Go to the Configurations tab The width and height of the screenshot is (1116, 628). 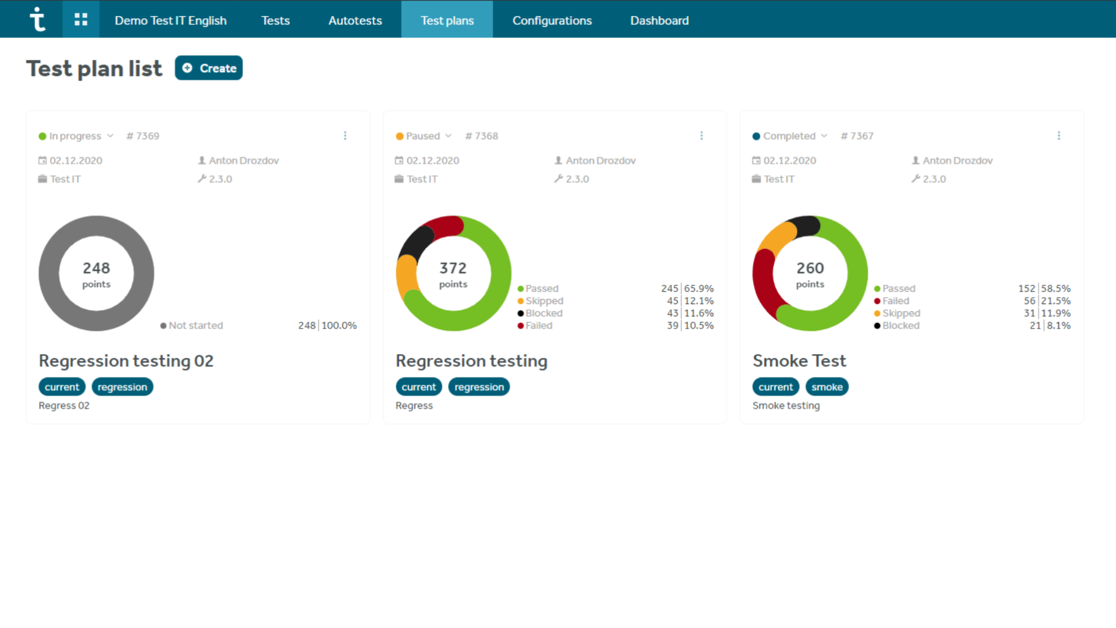(x=552, y=20)
